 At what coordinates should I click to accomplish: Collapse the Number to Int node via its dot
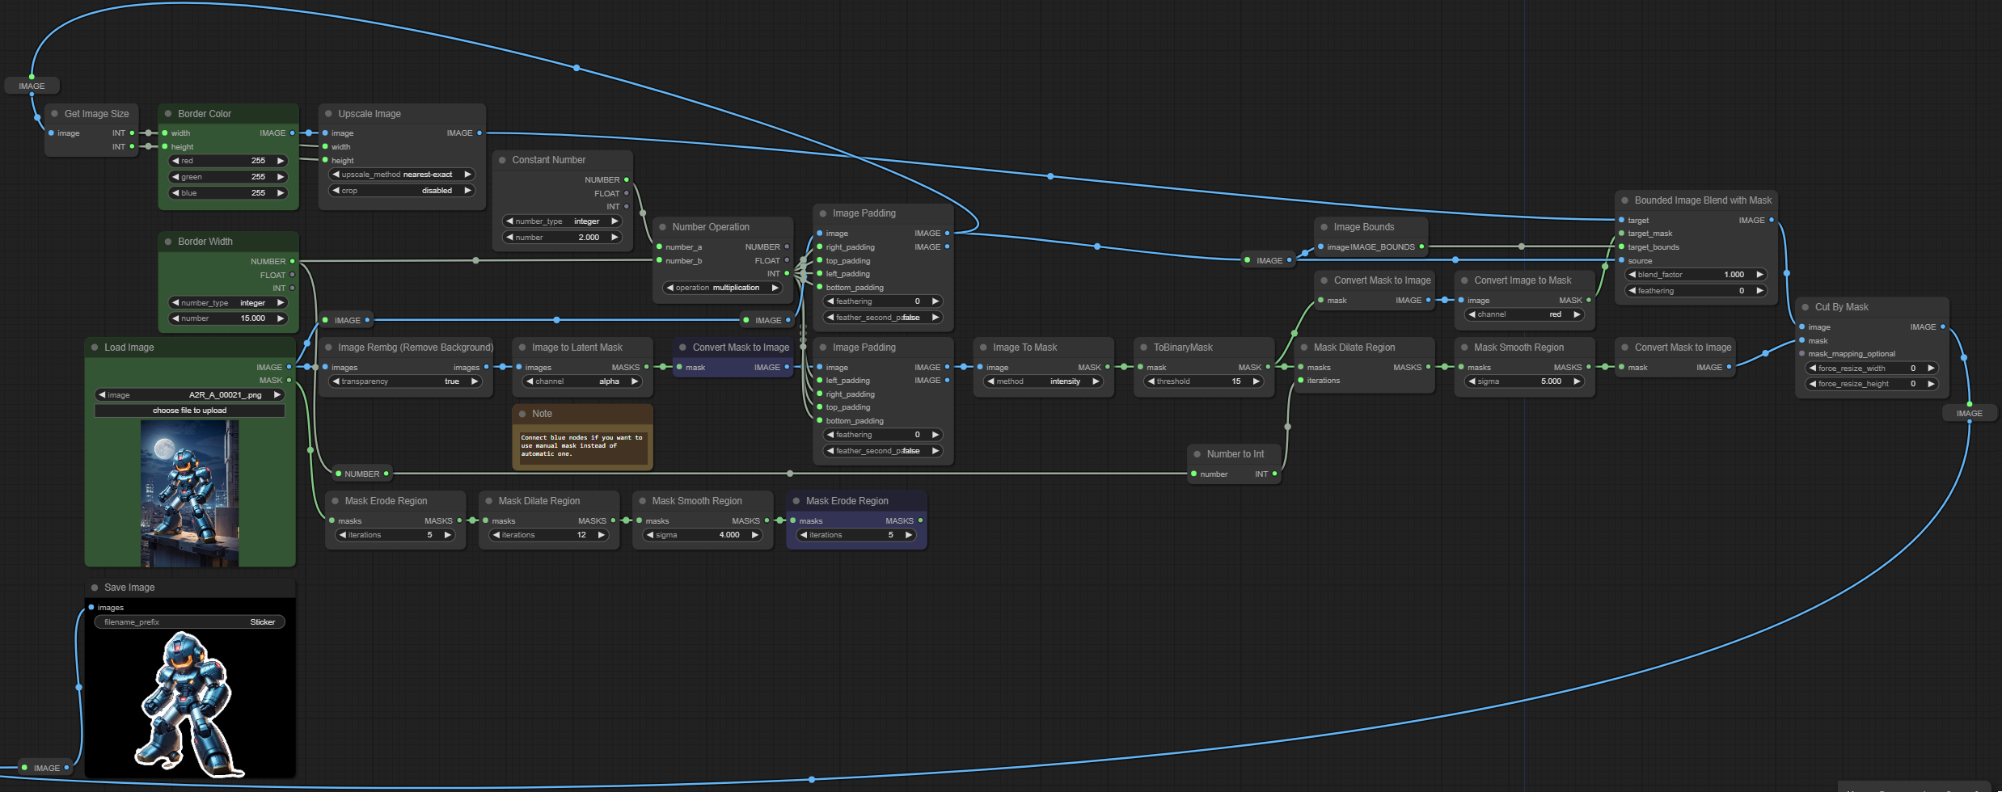click(1197, 454)
